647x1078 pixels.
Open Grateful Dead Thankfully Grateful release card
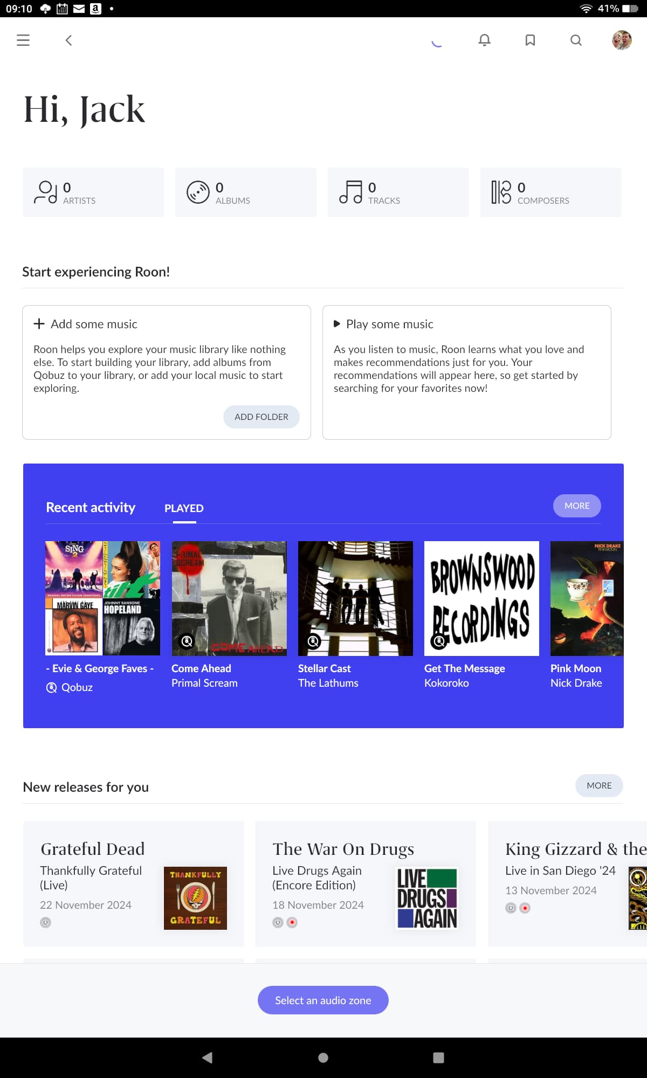pyautogui.click(x=134, y=884)
